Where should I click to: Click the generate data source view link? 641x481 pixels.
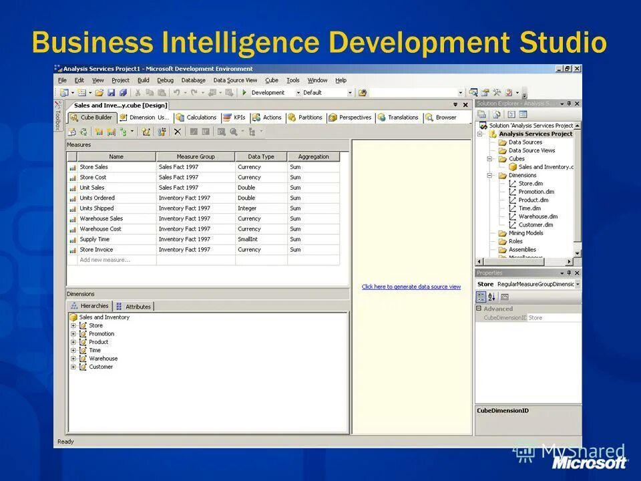[x=411, y=287]
